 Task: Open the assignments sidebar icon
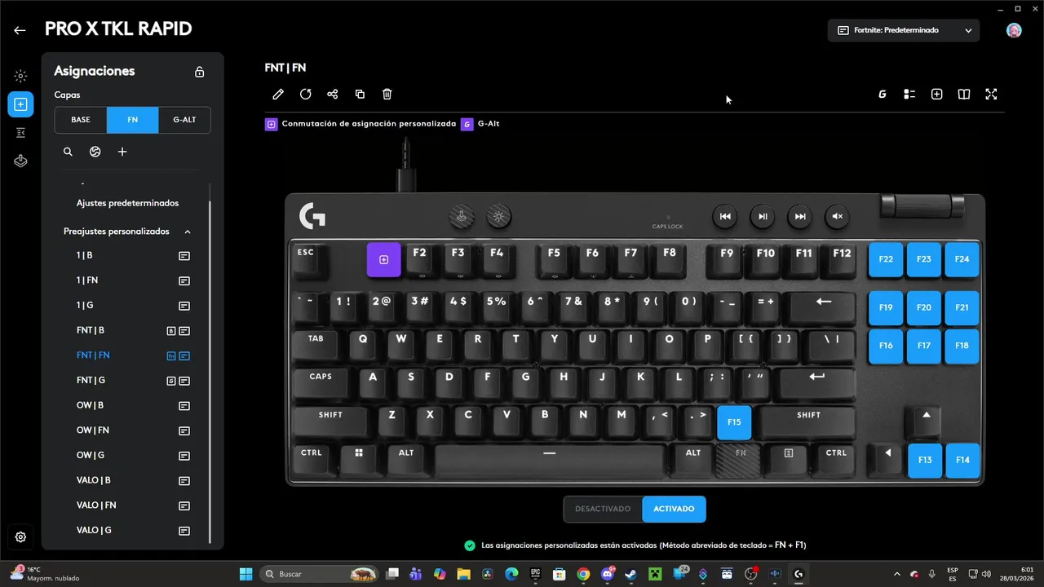pyautogui.click(x=20, y=104)
